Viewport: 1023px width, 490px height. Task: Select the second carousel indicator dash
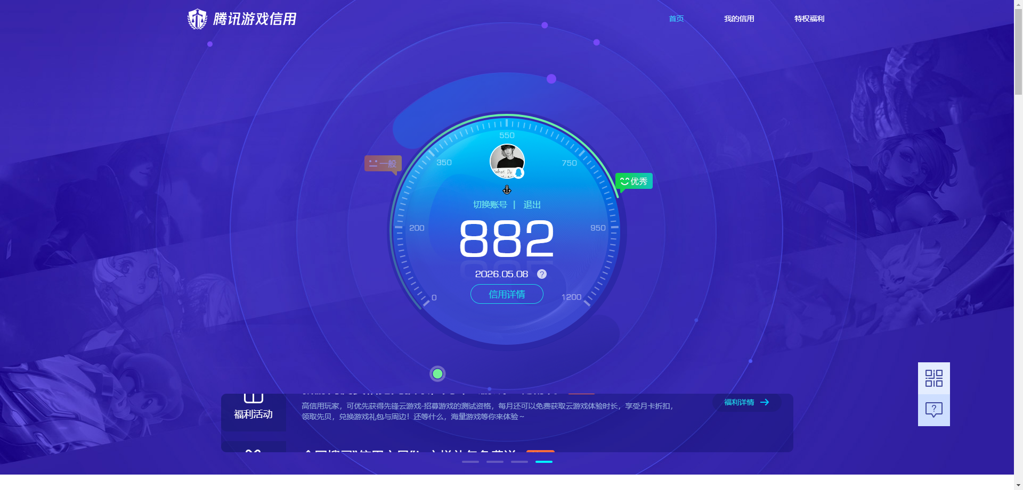click(x=495, y=462)
